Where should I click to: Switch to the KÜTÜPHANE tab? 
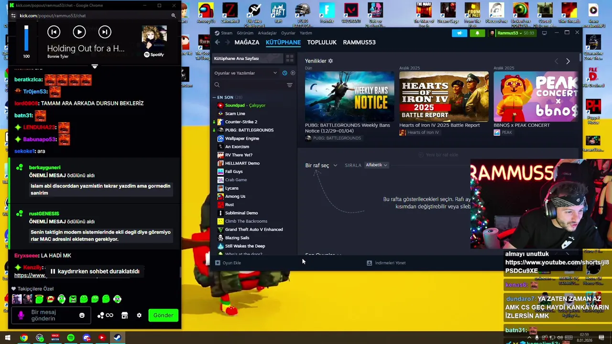pos(283,42)
